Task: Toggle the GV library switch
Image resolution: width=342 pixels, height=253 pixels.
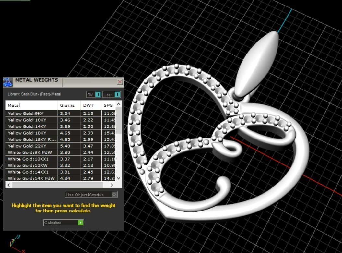Action: tap(94, 94)
